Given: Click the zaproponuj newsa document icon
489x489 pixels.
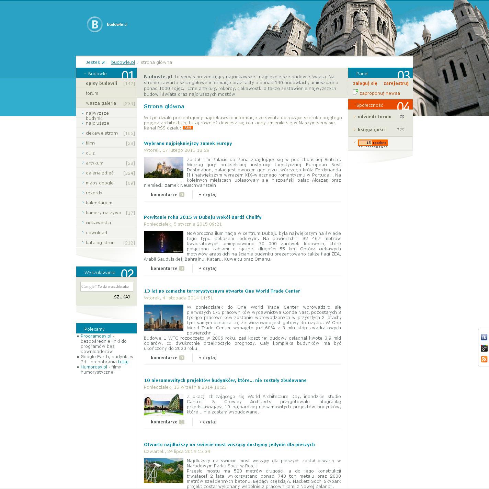Looking at the screenshot, I should pyautogui.click(x=355, y=92).
